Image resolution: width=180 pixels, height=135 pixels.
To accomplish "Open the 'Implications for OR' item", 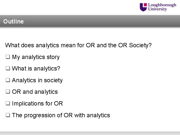I will 37,103.
